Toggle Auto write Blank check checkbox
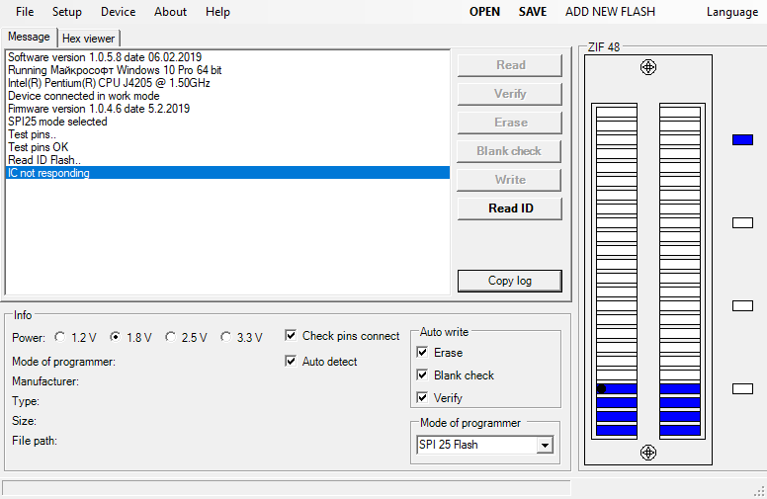This screenshot has height=499, width=767. (x=422, y=375)
